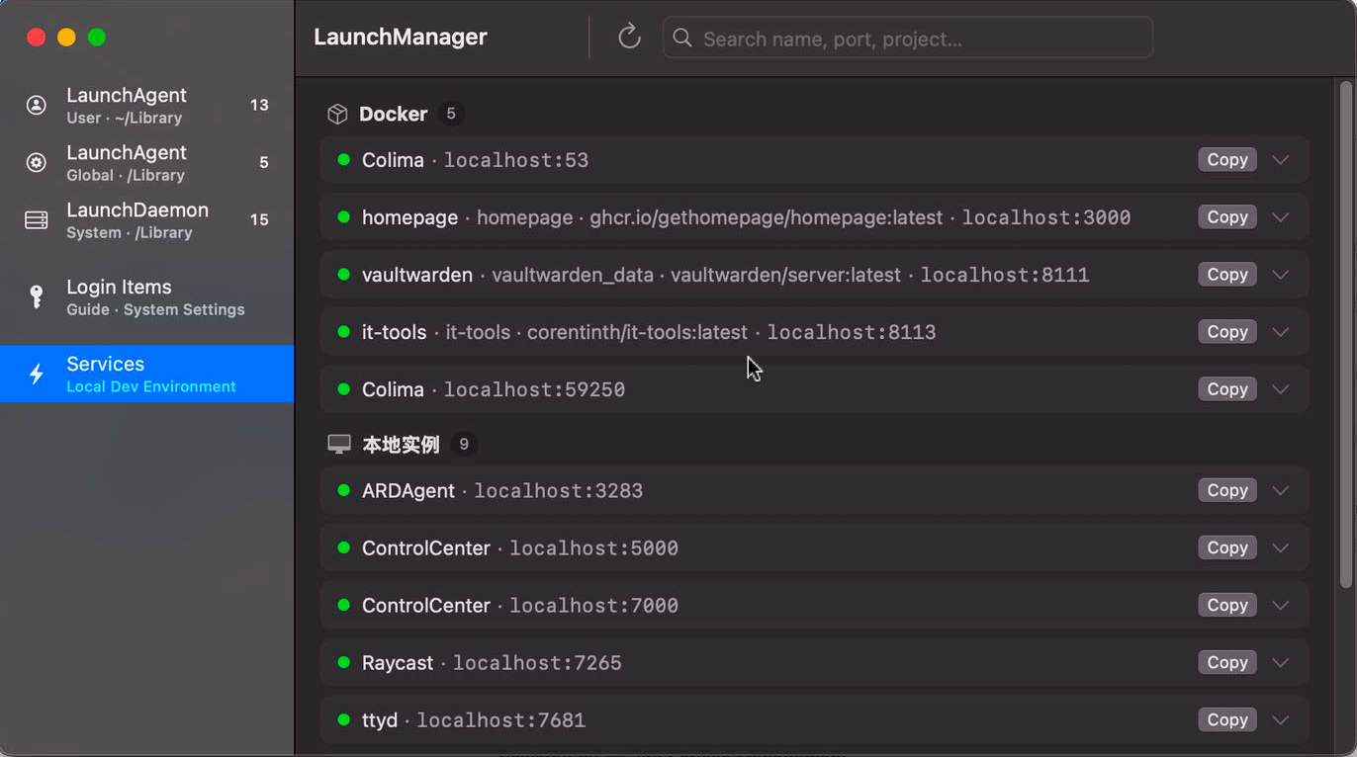Click the Global LaunchAgent gear icon
Screen dimensions: 1357x757
(37, 162)
